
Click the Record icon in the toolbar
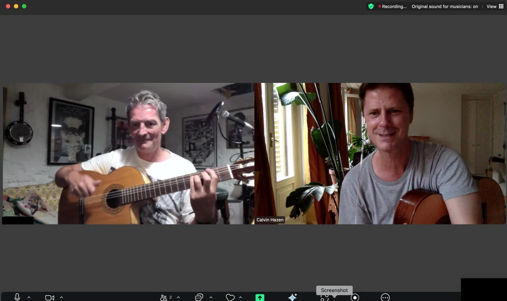[354, 297]
